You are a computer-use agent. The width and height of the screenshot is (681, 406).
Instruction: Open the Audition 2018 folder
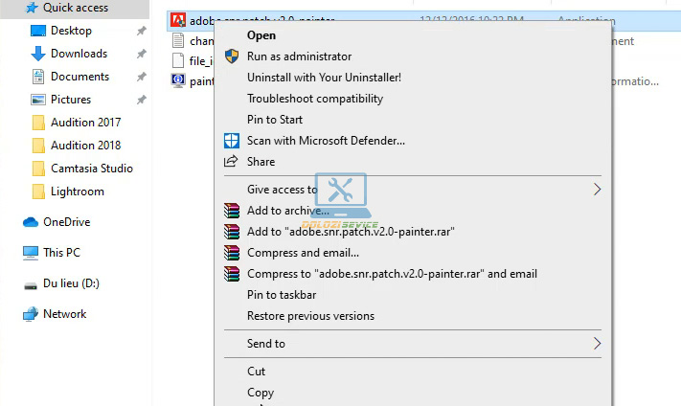point(85,146)
